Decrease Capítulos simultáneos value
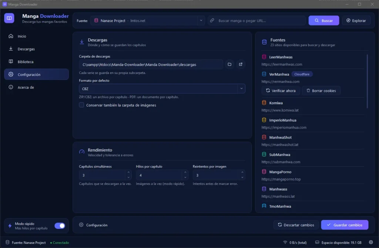 [128, 177]
